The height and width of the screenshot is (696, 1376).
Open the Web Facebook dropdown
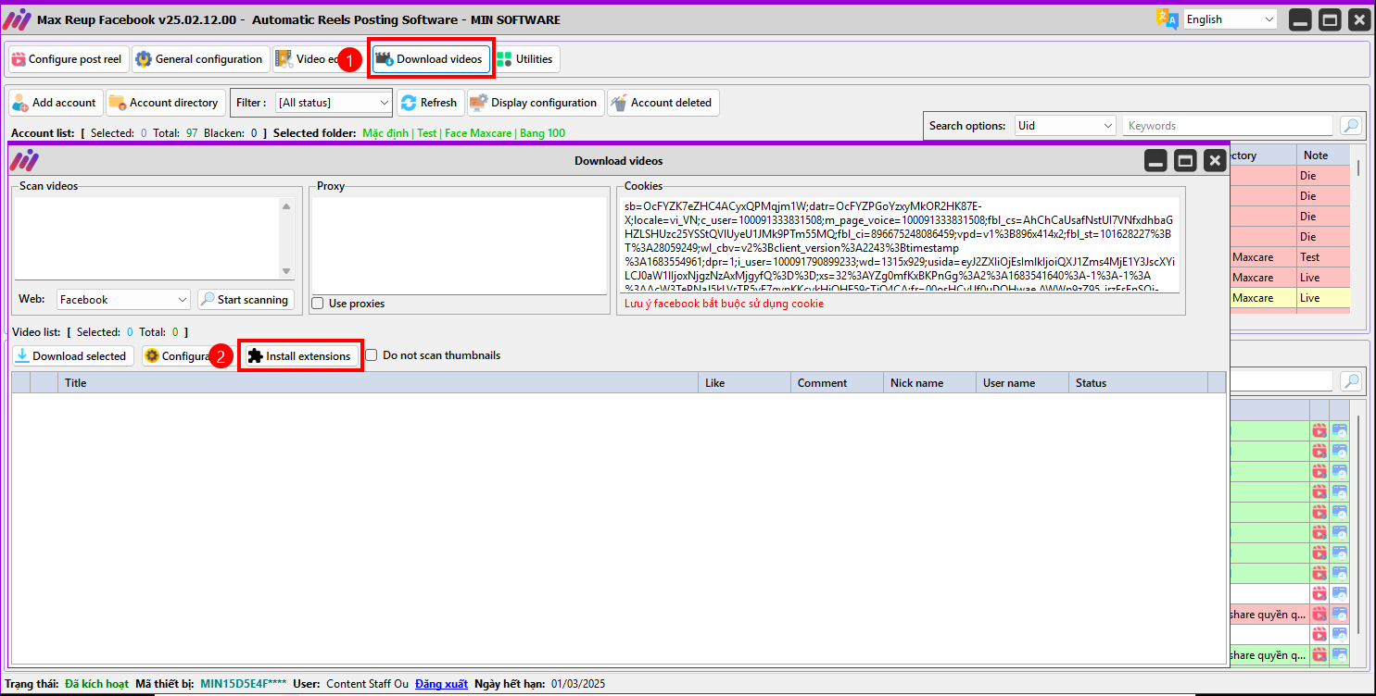point(123,300)
